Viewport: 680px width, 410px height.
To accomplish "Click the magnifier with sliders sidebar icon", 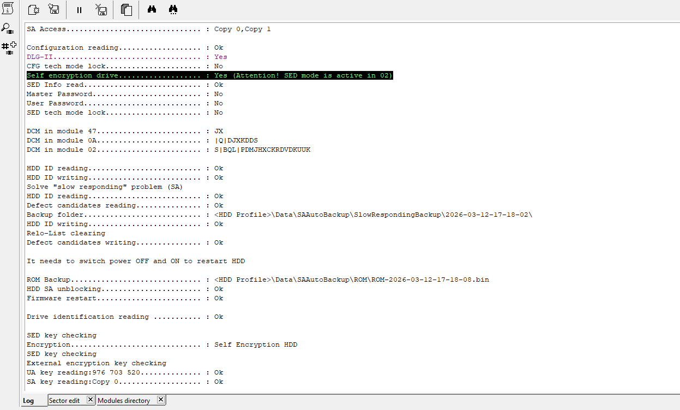I will point(8,28).
